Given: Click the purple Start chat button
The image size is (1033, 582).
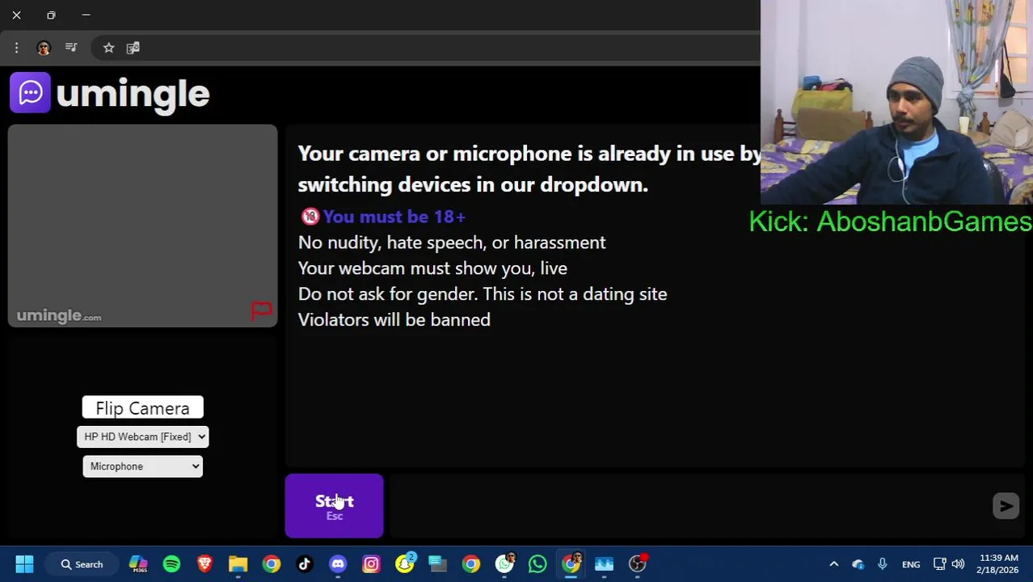Looking at the screenshot, I should click(x=334, y=506).
